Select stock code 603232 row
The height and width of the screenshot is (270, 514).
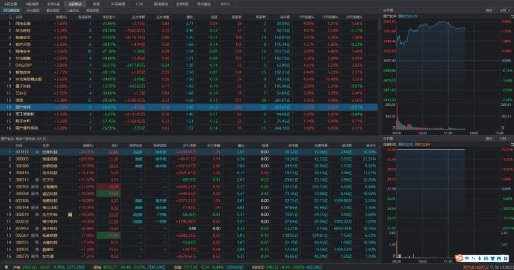[189, 221]
